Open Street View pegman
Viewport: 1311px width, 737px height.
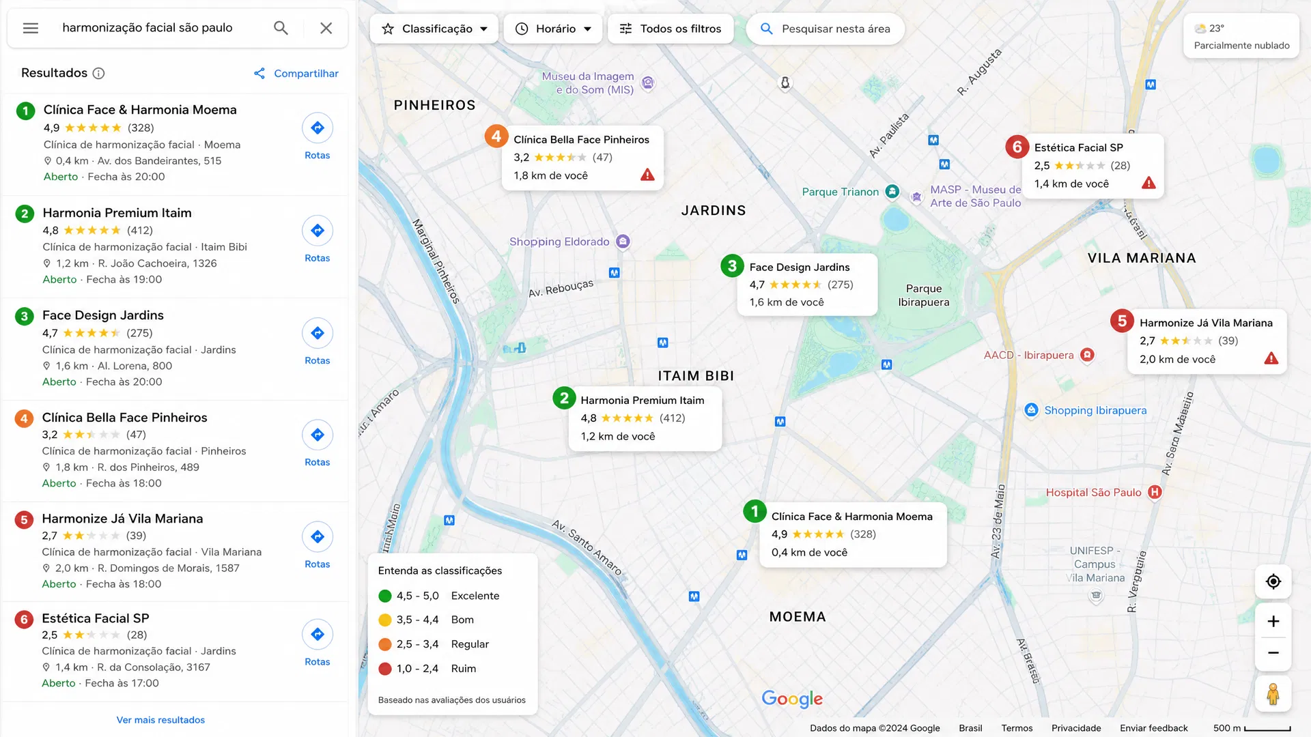coord(1273,694)
